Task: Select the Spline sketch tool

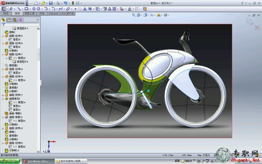Action: (61, 9)
